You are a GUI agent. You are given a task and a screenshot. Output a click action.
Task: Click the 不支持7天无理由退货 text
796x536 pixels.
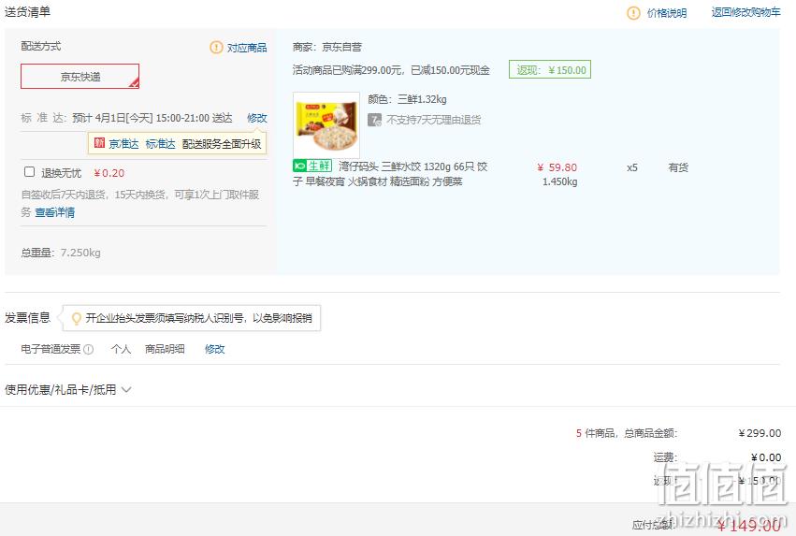pyautogui.click(x=433, y=120)
